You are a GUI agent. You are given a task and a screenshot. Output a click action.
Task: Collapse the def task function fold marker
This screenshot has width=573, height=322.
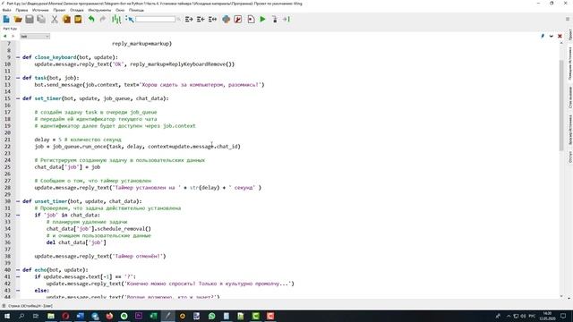(18, 78)
